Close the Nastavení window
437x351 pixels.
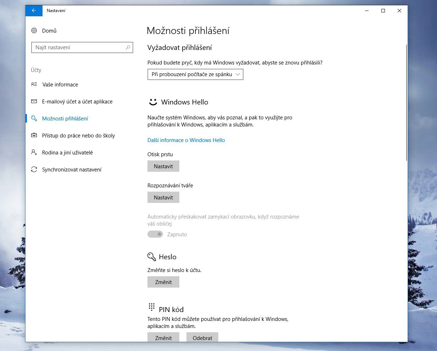(399, 11)
